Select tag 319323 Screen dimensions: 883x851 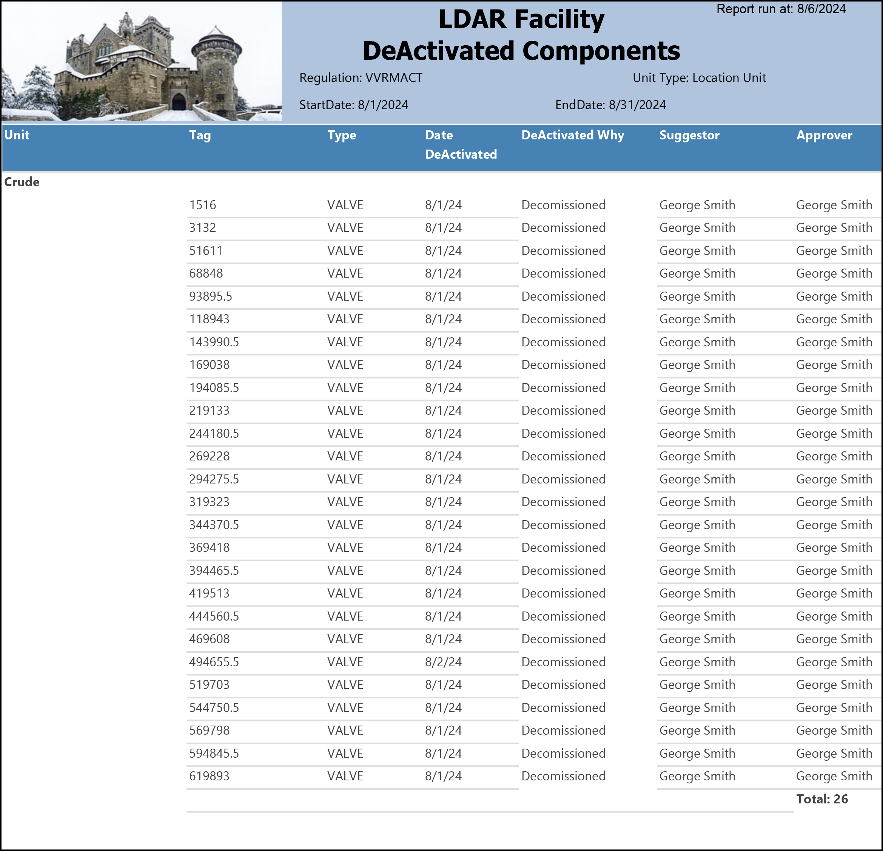(x=209, y=502)
